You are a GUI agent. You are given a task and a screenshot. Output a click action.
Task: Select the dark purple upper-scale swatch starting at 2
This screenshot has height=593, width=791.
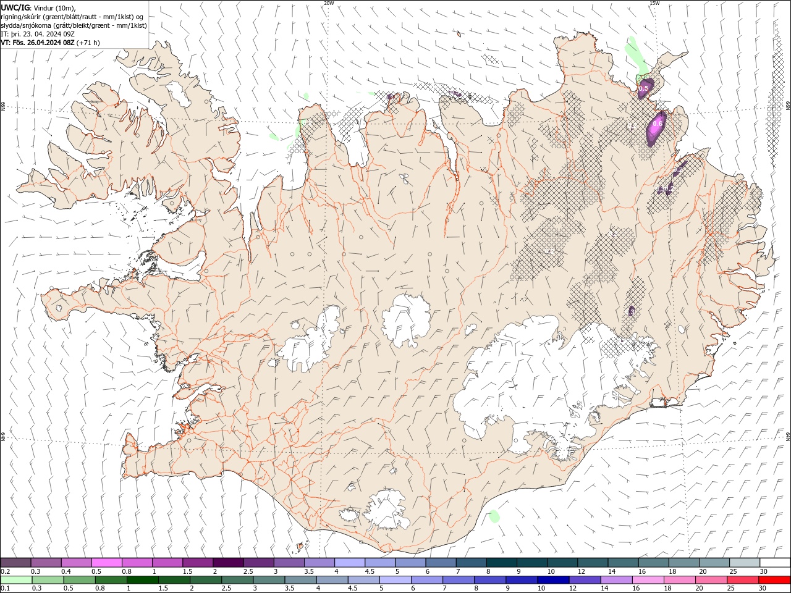click(x=228, y=563)
